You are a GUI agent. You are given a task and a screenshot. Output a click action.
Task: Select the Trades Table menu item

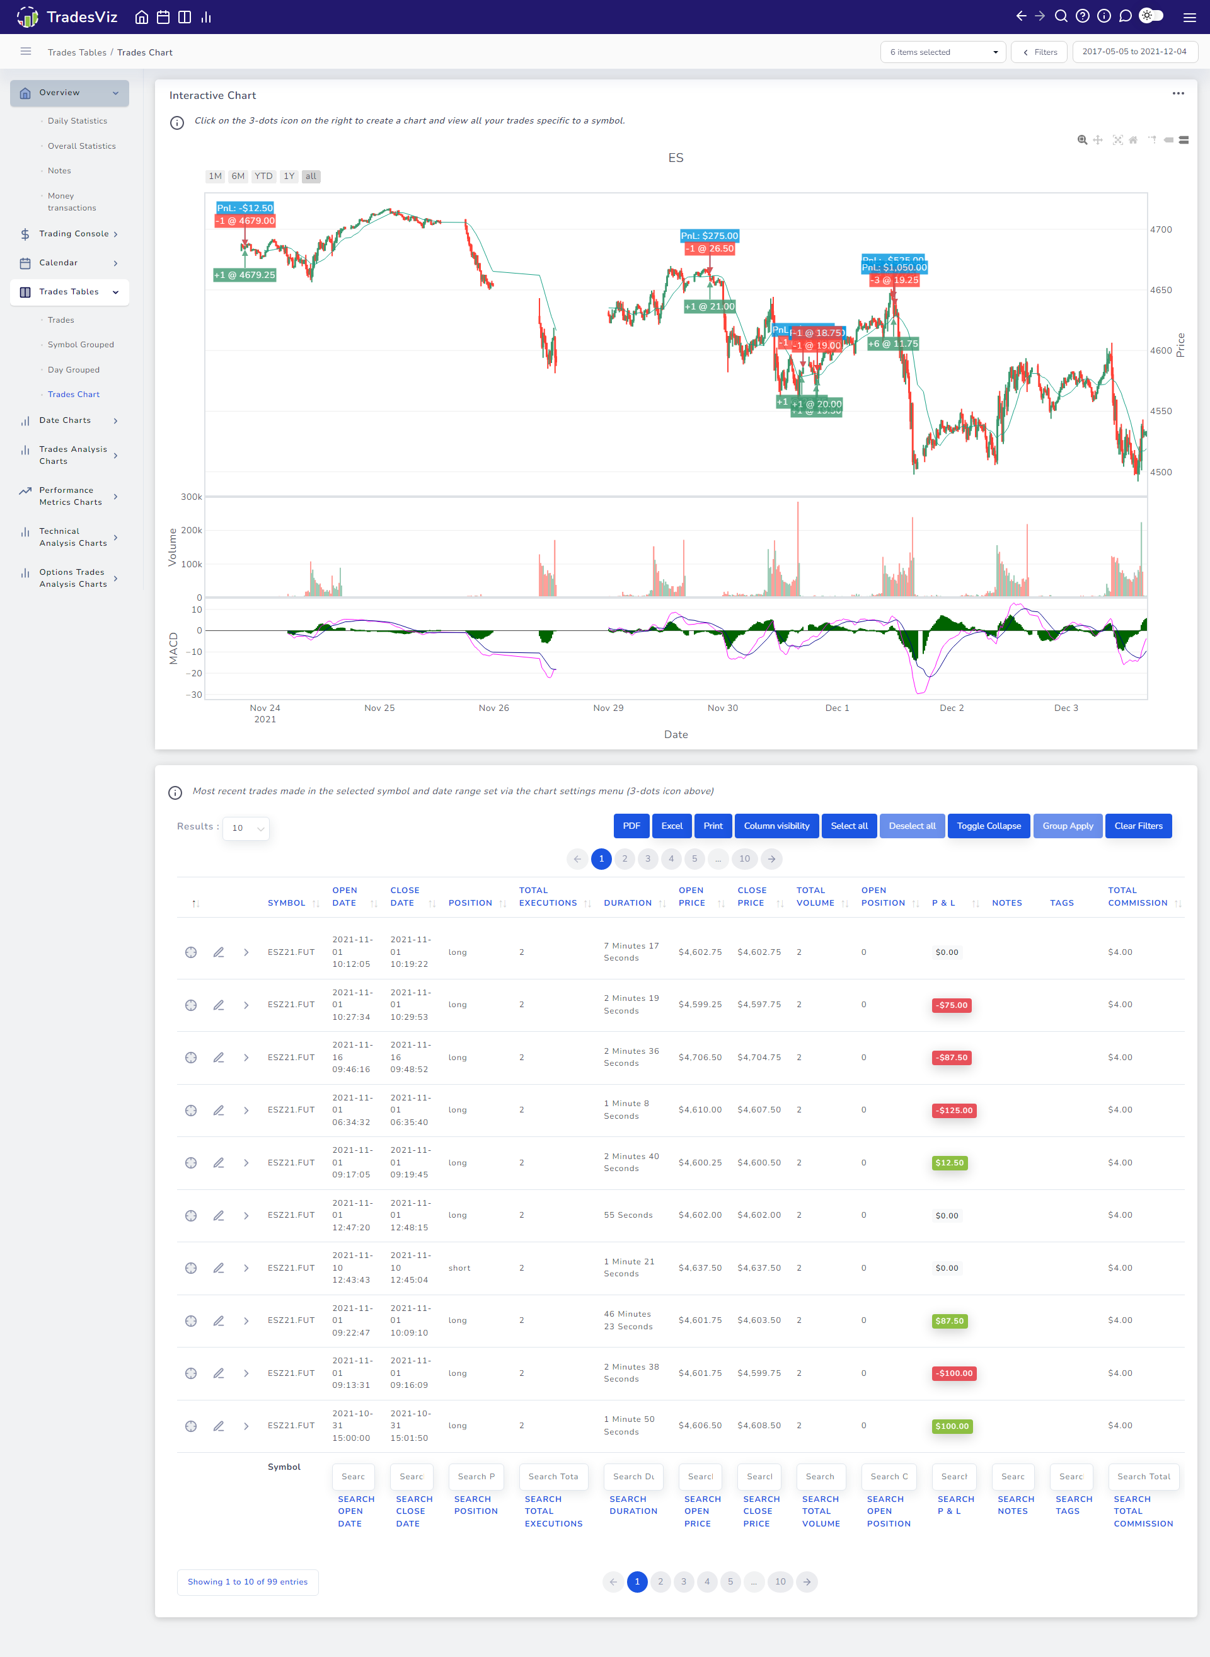[68, 292]
